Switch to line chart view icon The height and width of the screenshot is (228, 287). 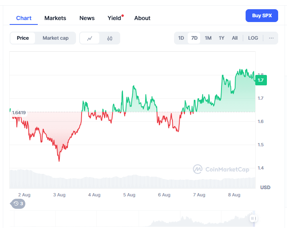90,38
